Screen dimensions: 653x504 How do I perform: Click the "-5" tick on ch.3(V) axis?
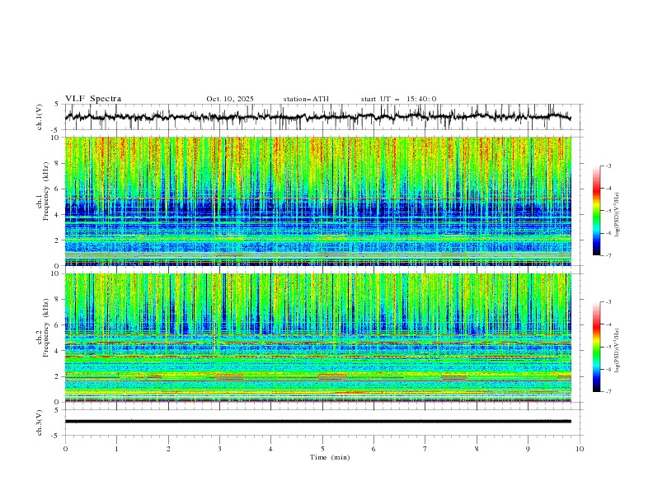[55, 436]
